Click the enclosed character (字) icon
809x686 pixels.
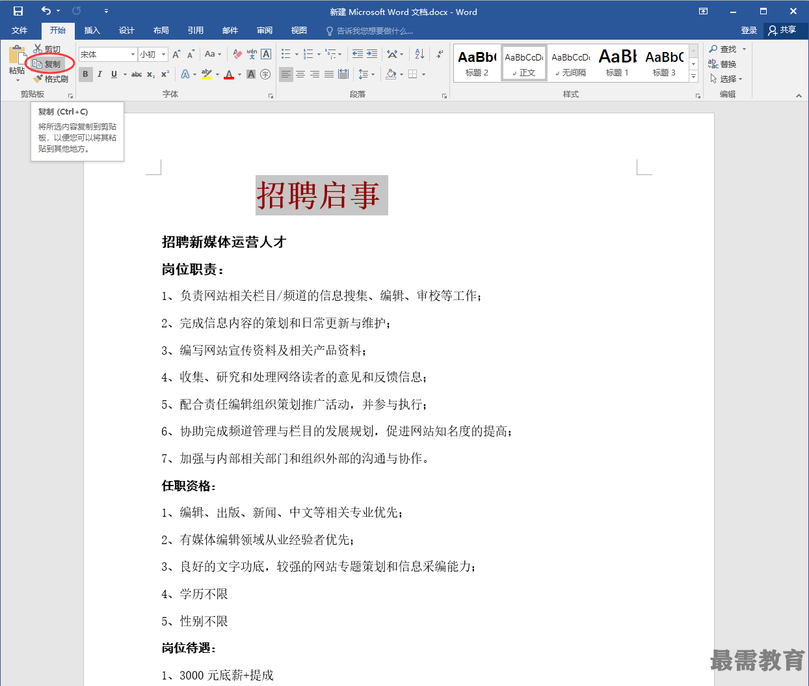[x=265, y=74]
